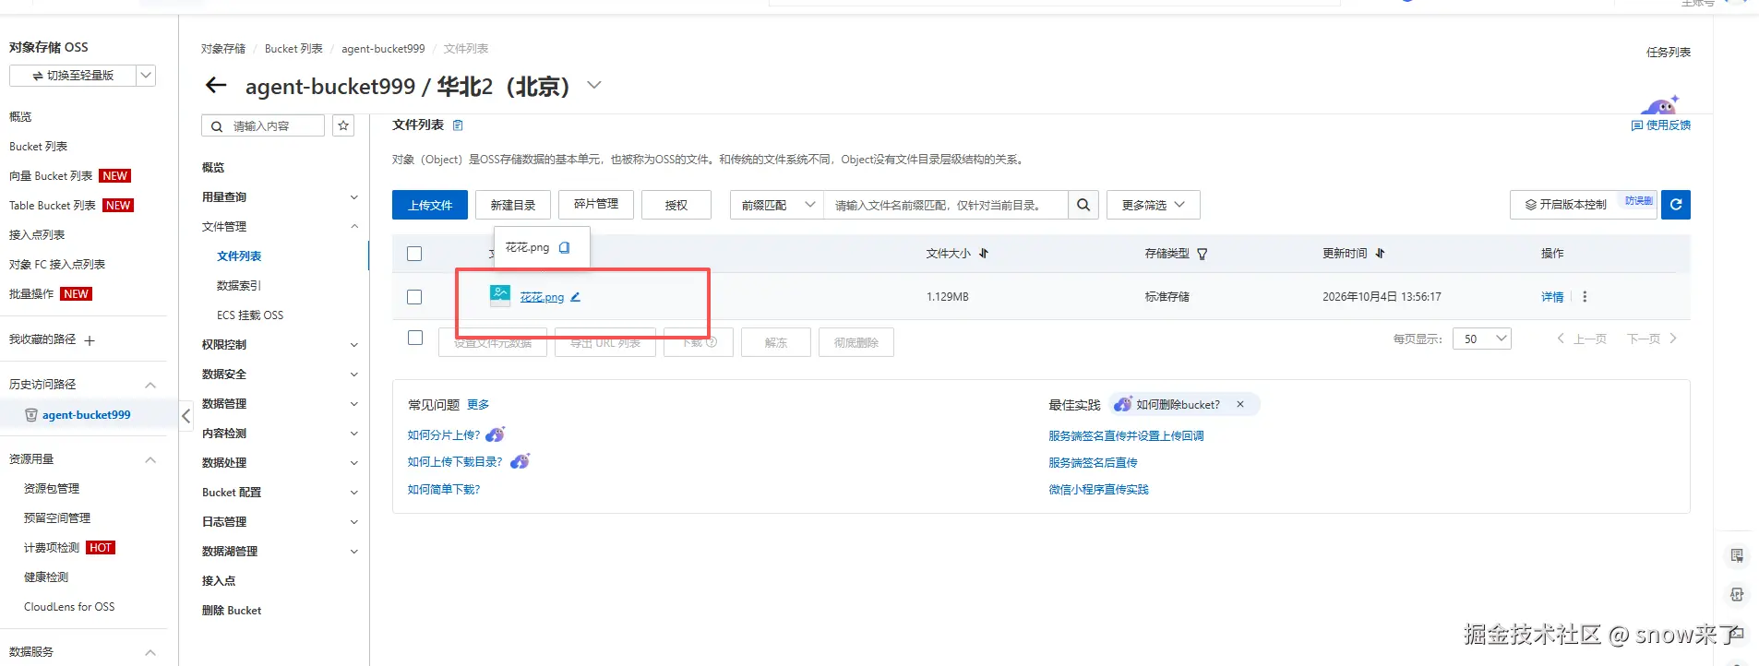This screenshot has height=666, width=1759.
Task: Copy the 花花.png tooltip filename
Action: click(564, 247)
